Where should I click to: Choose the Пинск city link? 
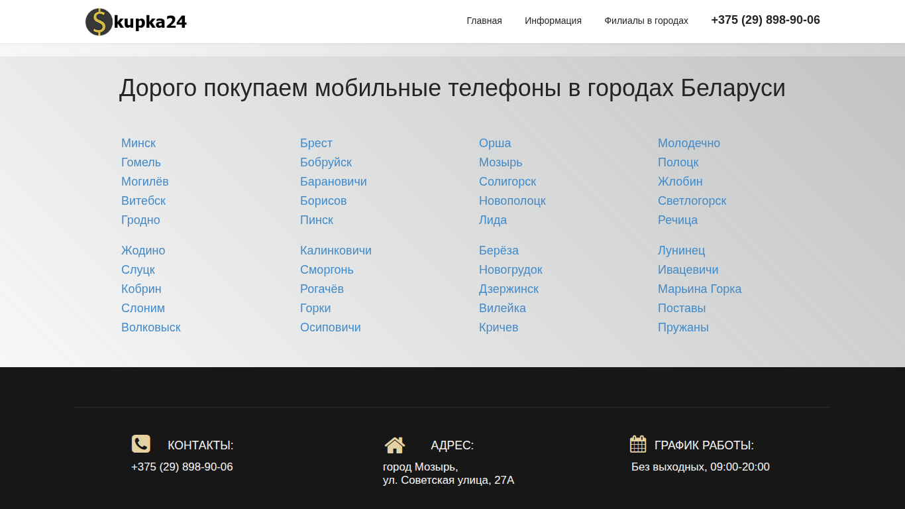(317, 220)
